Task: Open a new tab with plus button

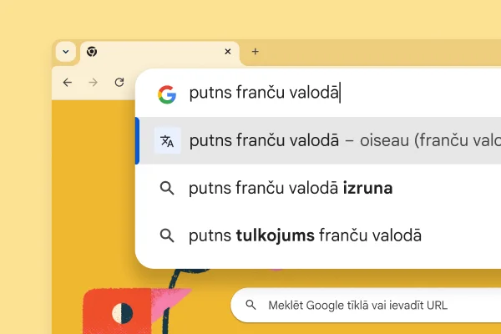Action: (x=256, y=52)
